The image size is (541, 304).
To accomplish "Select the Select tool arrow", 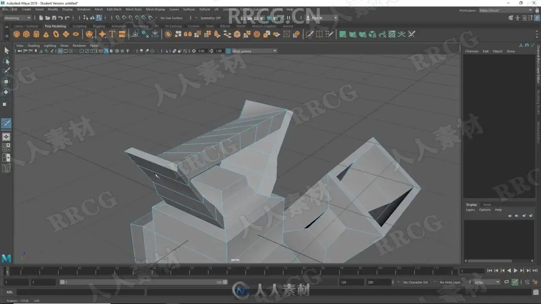I will 6,51.
